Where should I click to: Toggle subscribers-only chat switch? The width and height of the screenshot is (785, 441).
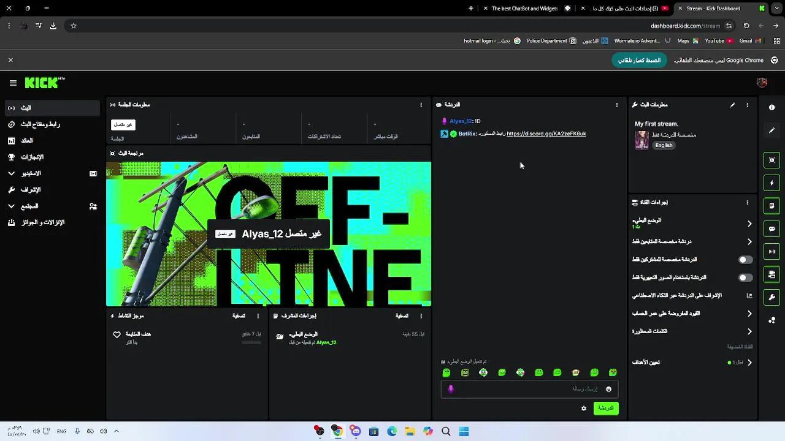click(745, 260)
